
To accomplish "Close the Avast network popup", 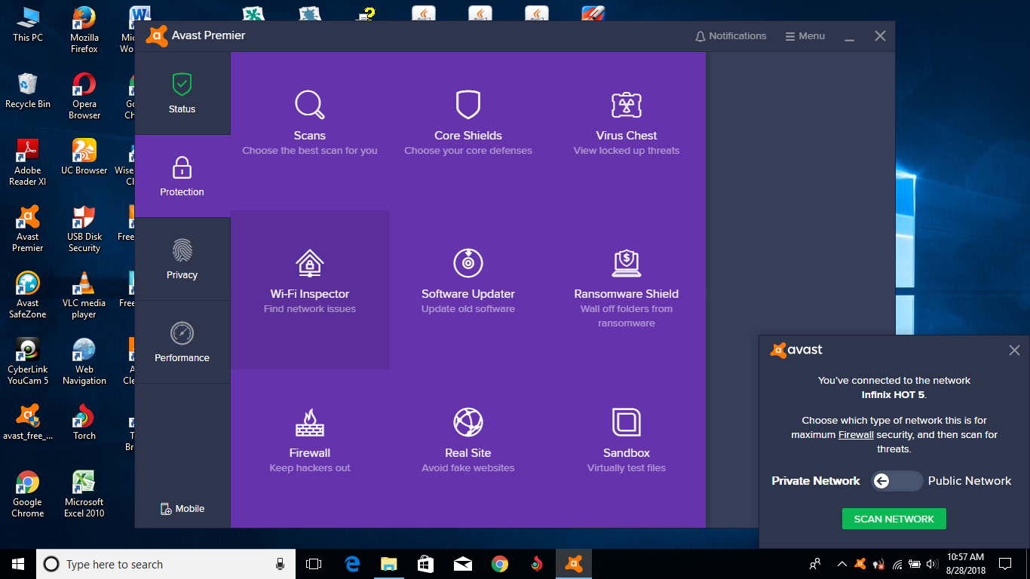I will pyautogui.click(x=1014, y=350).
